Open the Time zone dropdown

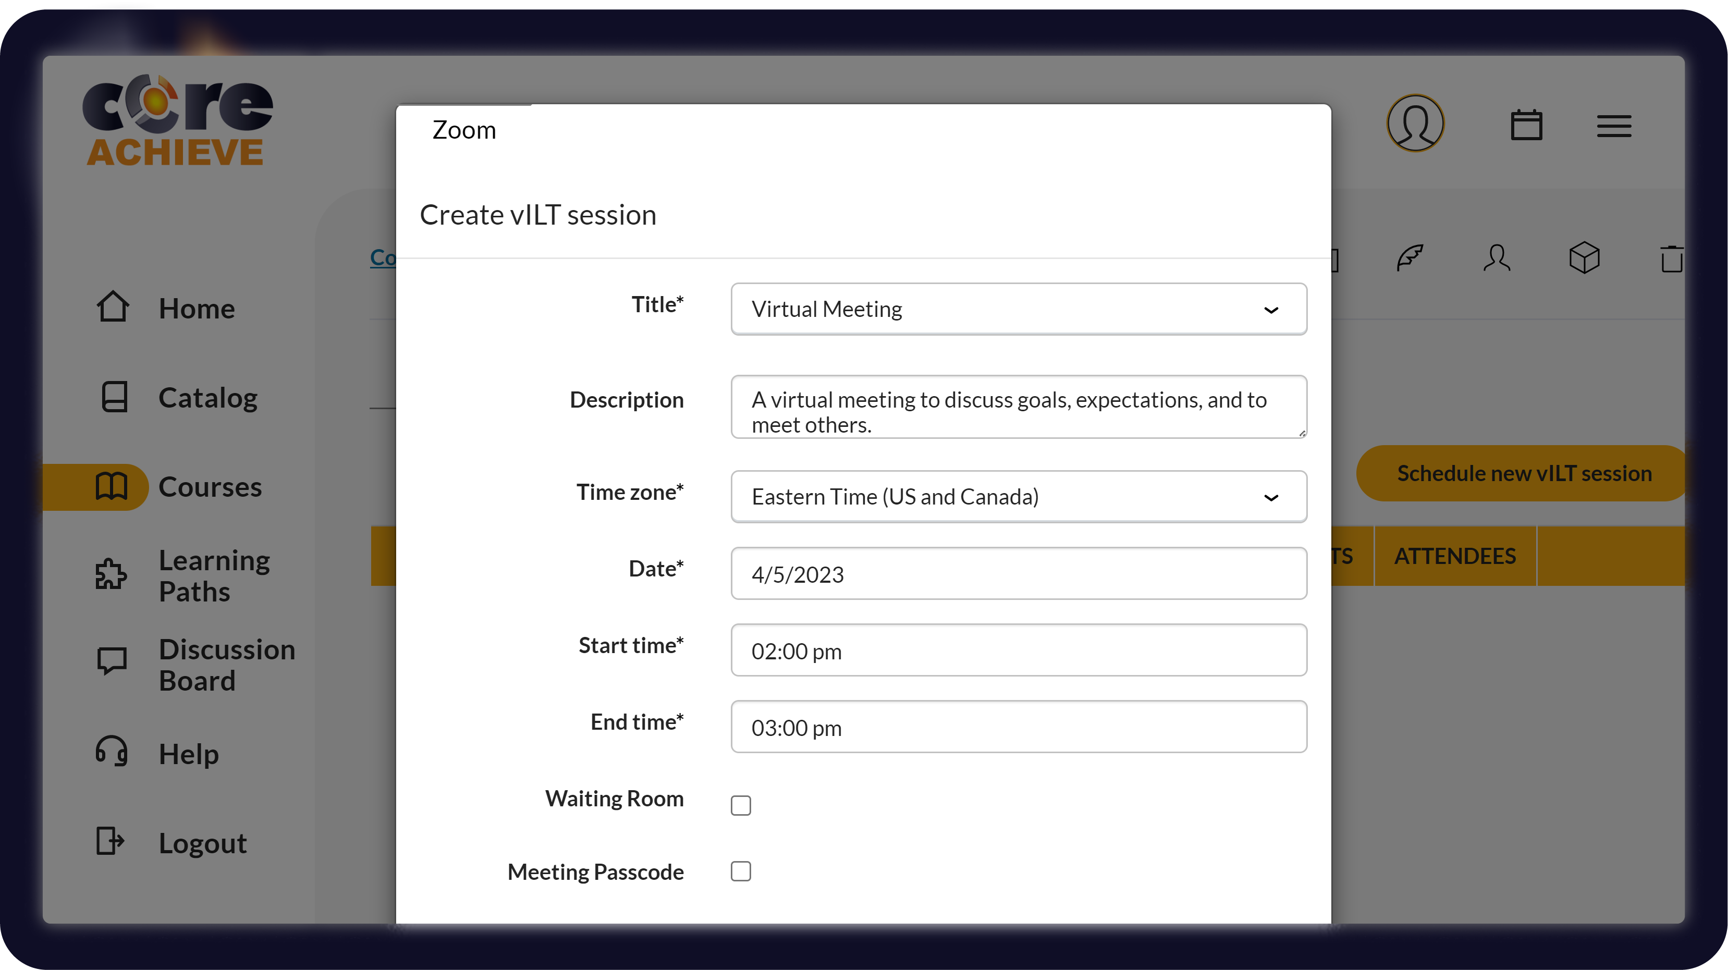[x=1019, y=497]
